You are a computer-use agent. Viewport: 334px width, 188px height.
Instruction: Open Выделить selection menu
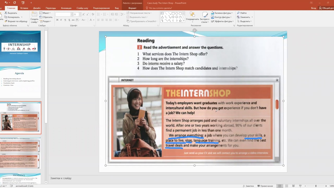pyautogui.click(x=244, y=21)
